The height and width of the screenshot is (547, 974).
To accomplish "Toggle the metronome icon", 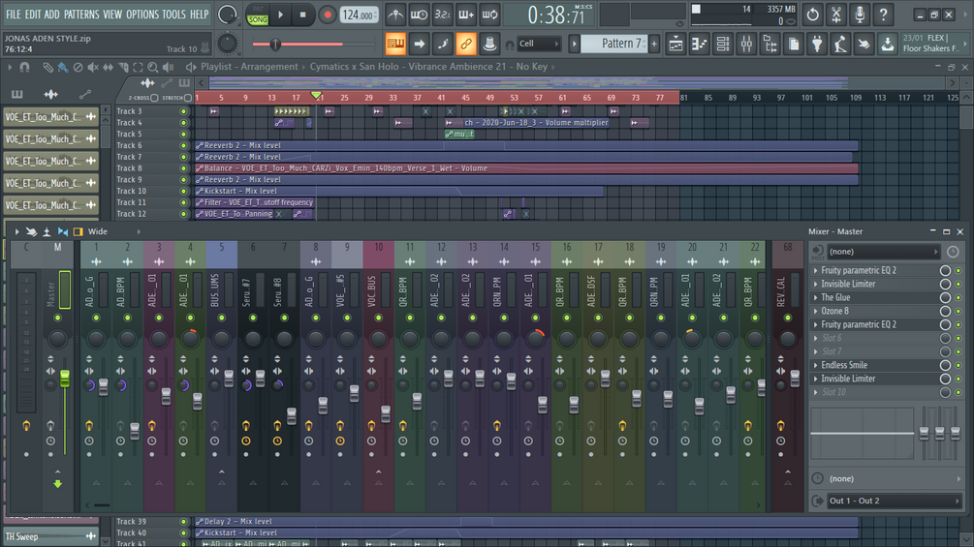I will click(395, 15).
